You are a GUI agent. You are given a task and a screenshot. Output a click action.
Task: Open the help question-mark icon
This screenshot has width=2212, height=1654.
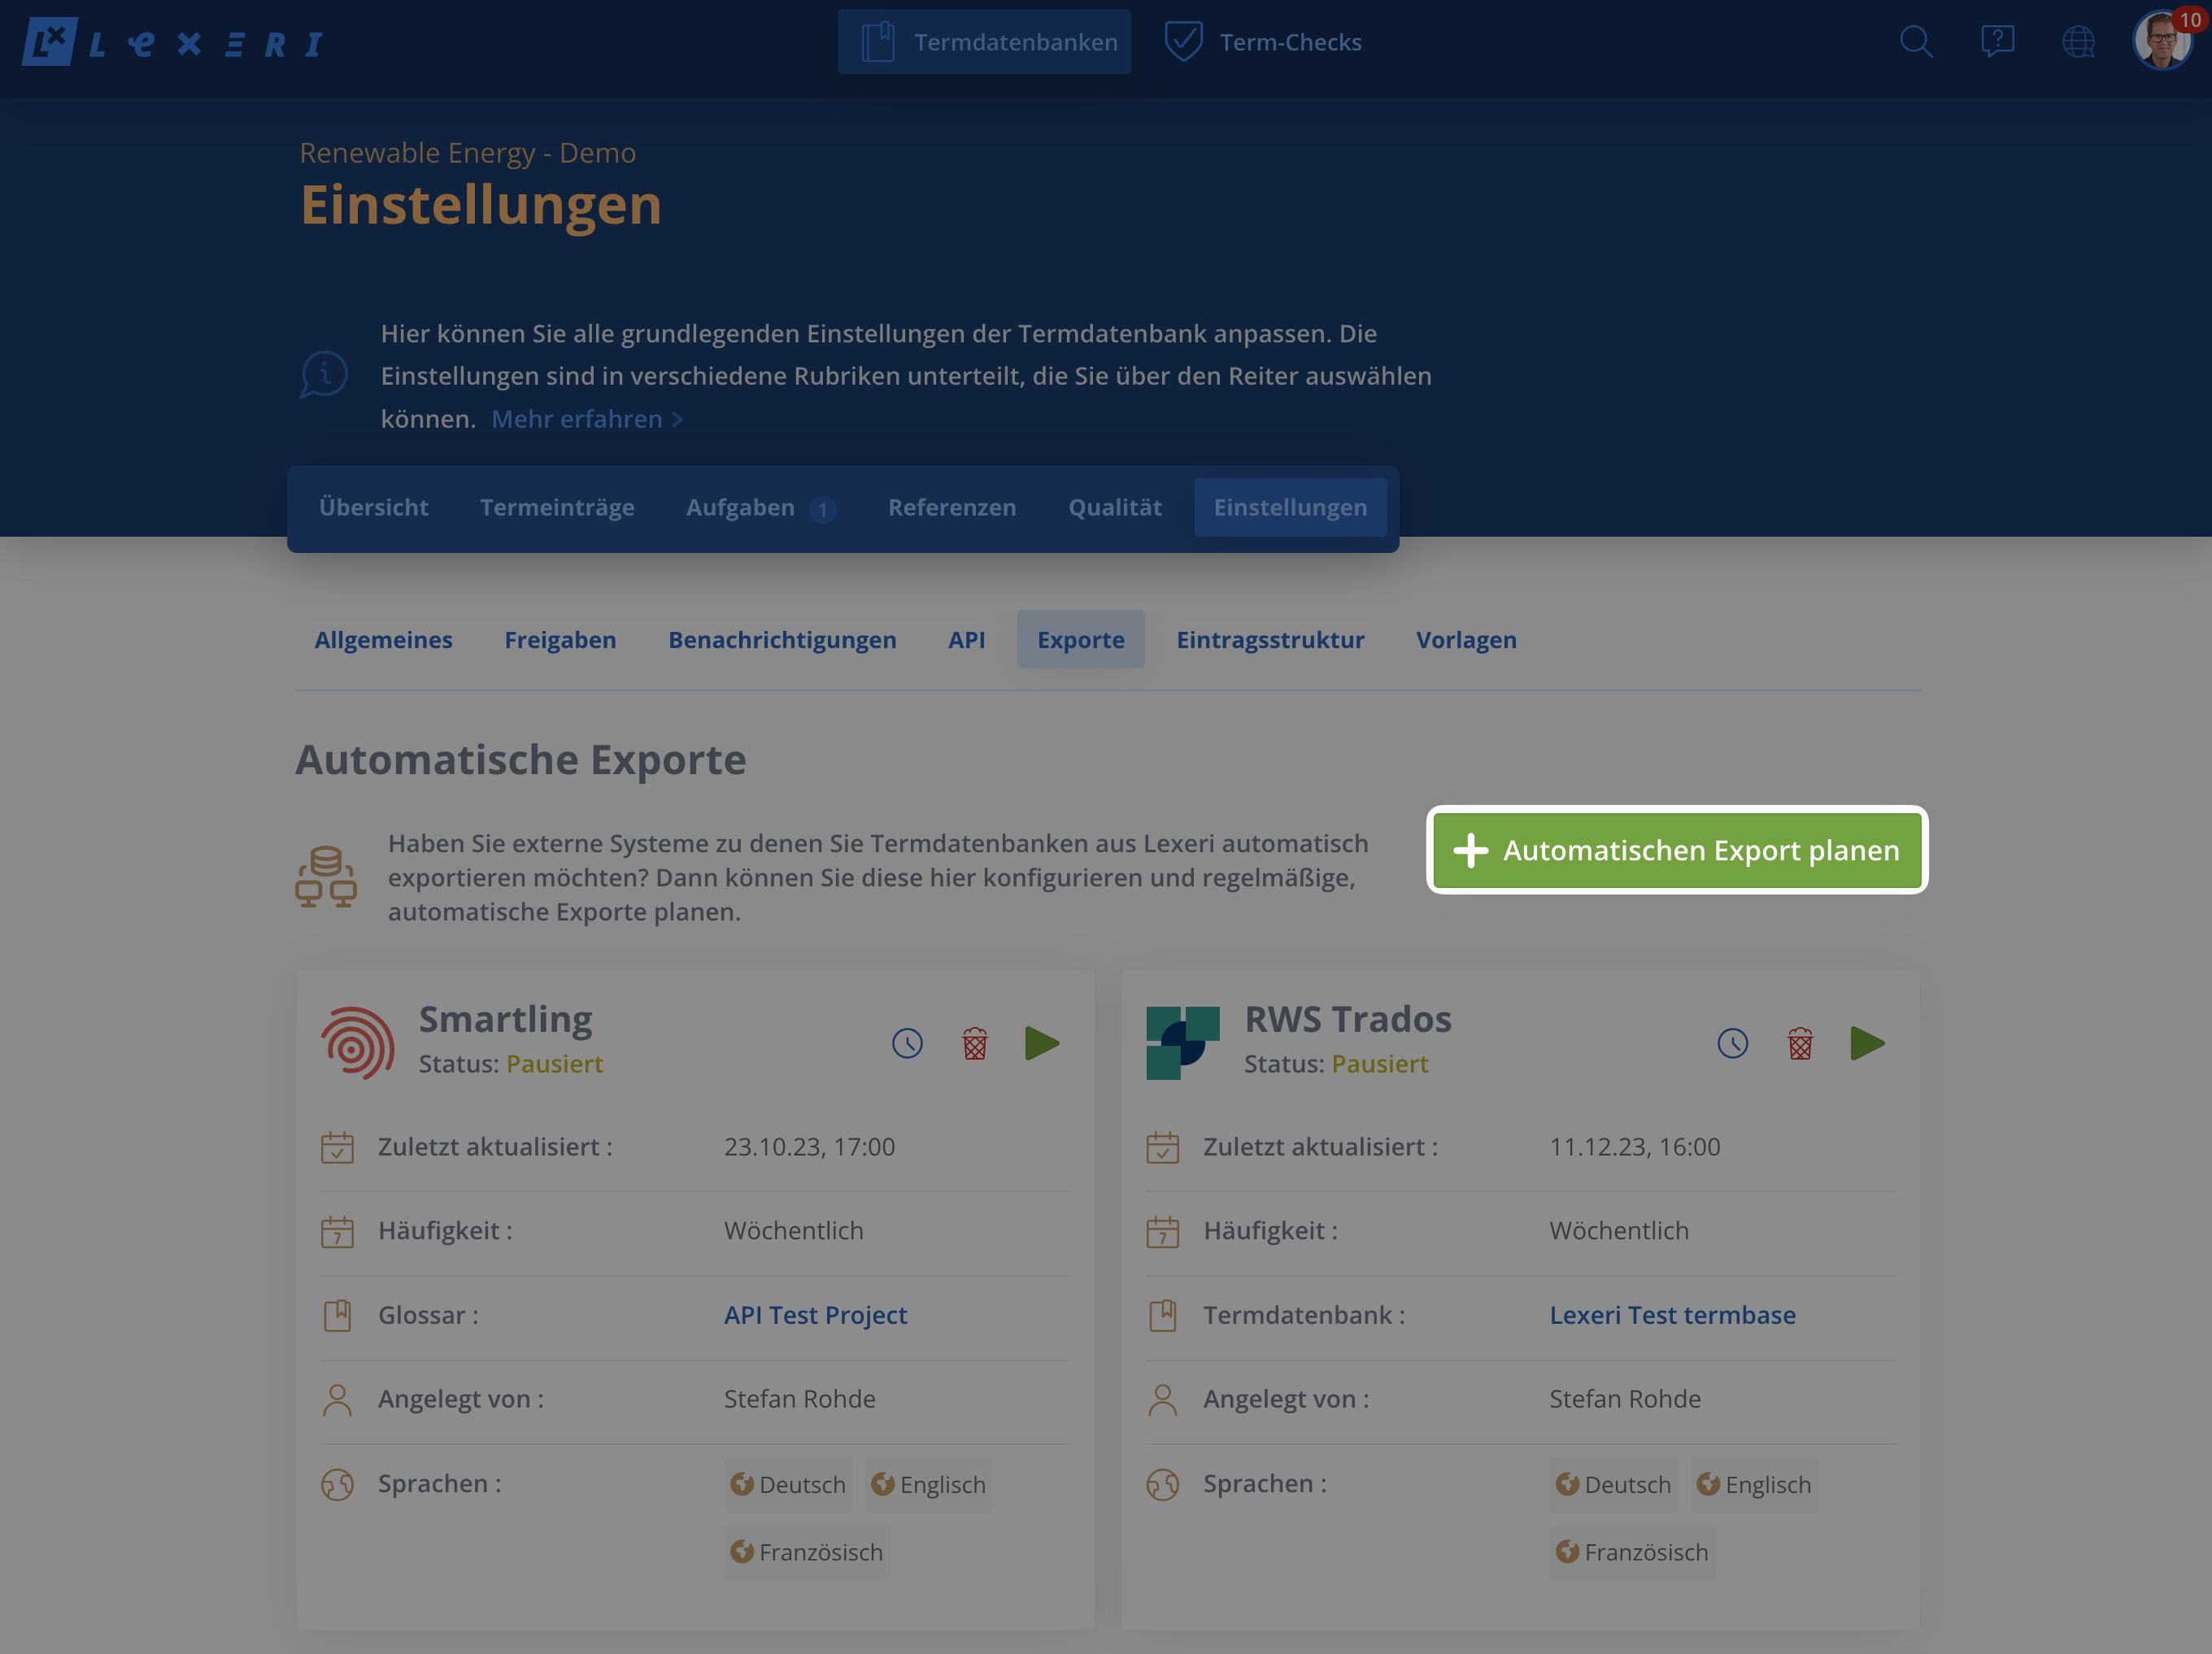pyautogui.click(x=1997, y=41)
